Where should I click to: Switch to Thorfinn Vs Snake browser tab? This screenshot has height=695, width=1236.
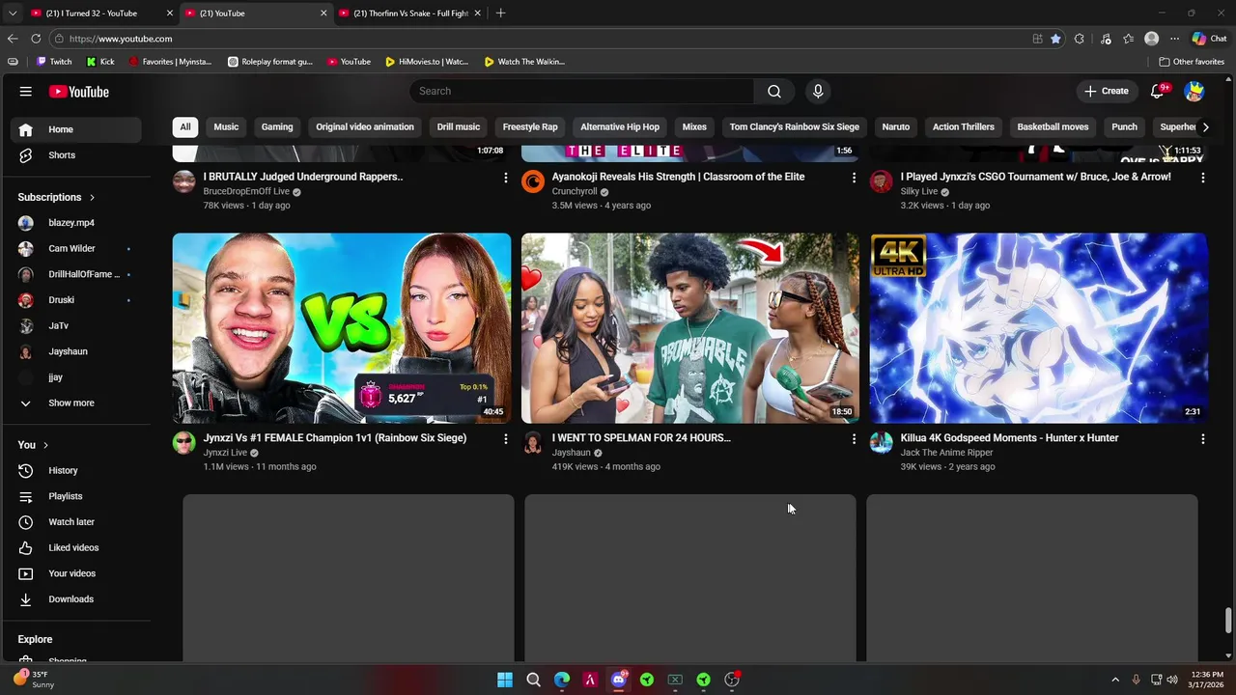click(x=410, y=14)
